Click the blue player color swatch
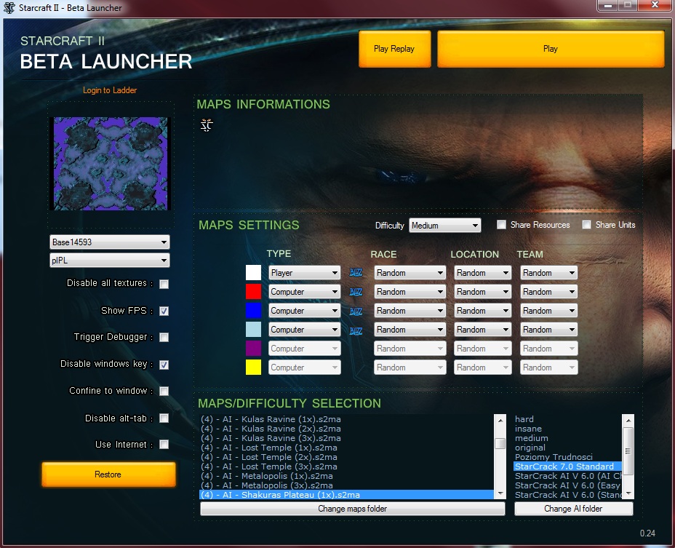The image size is (675, 548). tap(253, 311)
